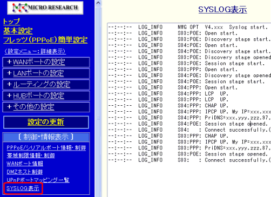Open the WANポート情報 link
Image resolution: width=271 pixels, height=197 pixels.
pyautogui.click(x=25, y=164)
